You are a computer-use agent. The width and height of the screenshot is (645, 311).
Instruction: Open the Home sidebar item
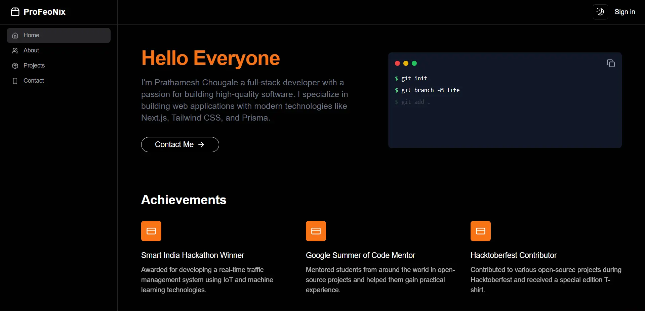[x=58, y=35]
